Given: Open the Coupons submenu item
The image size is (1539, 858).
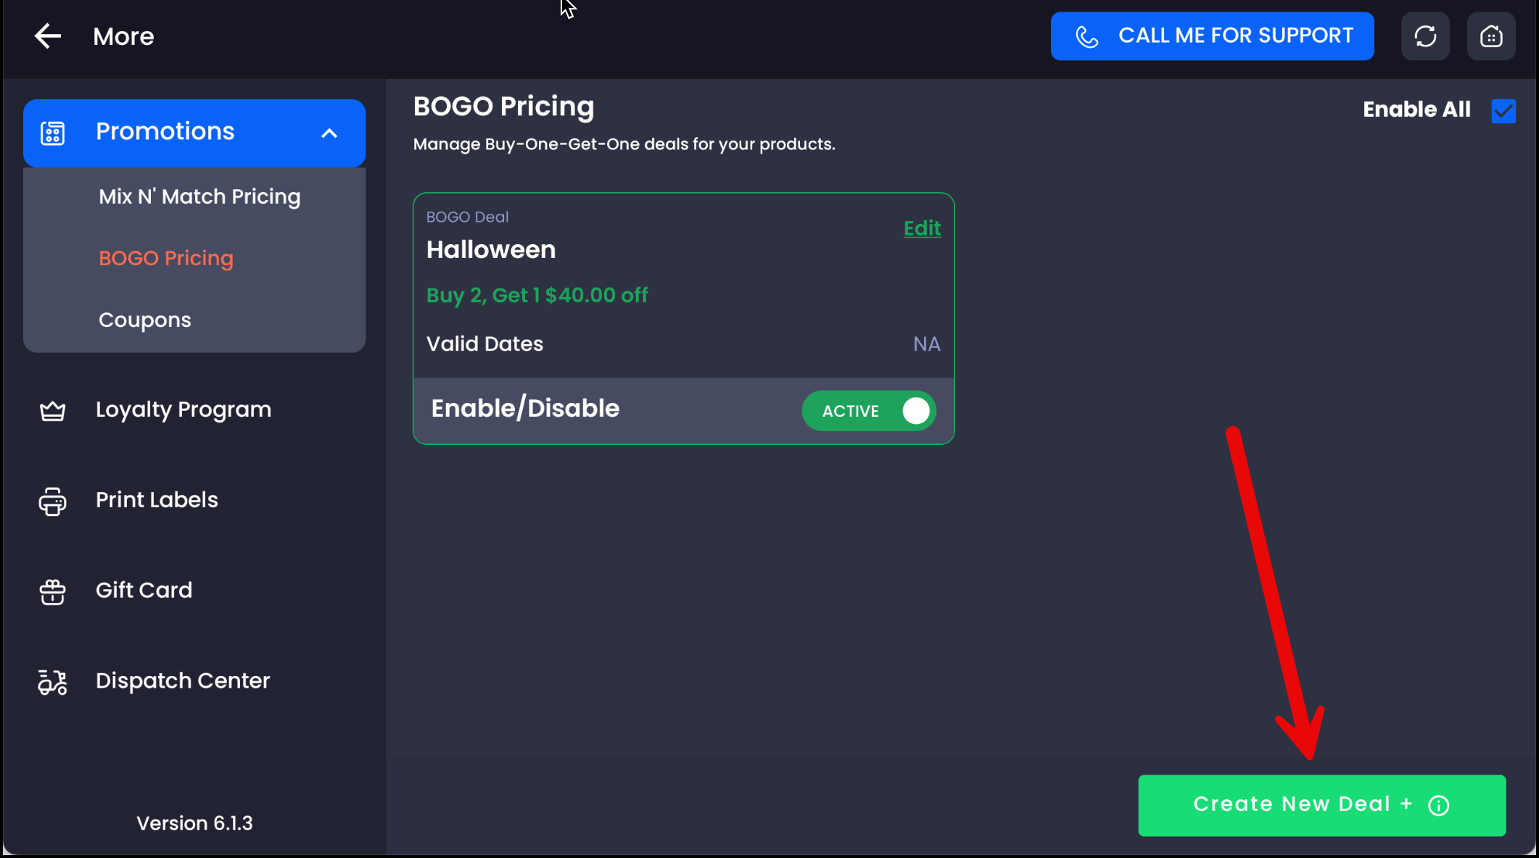Looking at the screenshot, I should [x=145, y=320].
